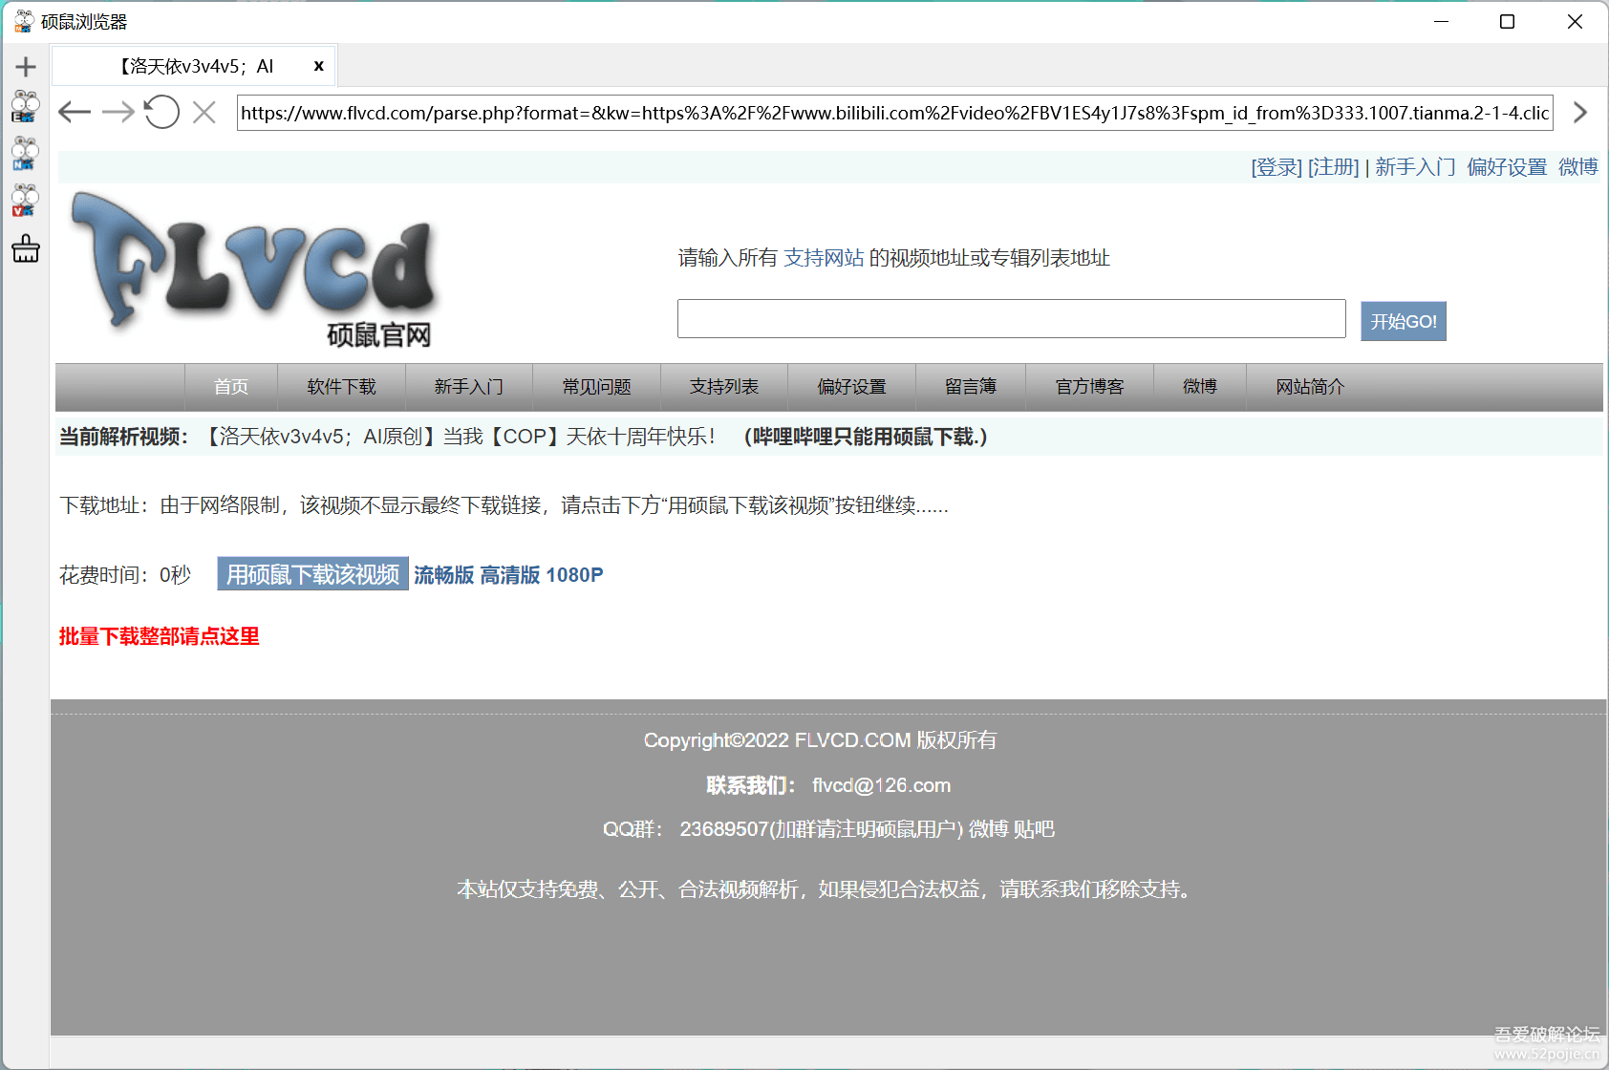Open 偏好设置 in the navigation menu
The width and height of the screenshot is (1609, 1070).
coord(851,387)
